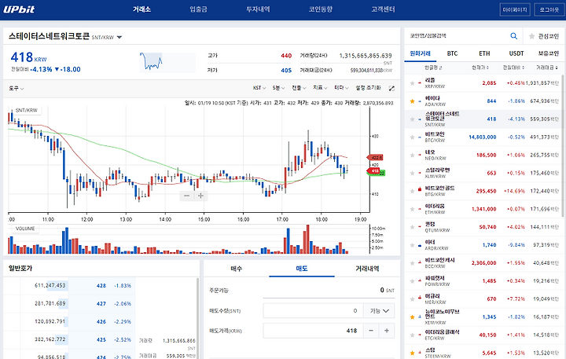The width and height of the screenshot is (566, 359).
Task: Open the 가능 quantity dropdown
Action: coord(379,310)
